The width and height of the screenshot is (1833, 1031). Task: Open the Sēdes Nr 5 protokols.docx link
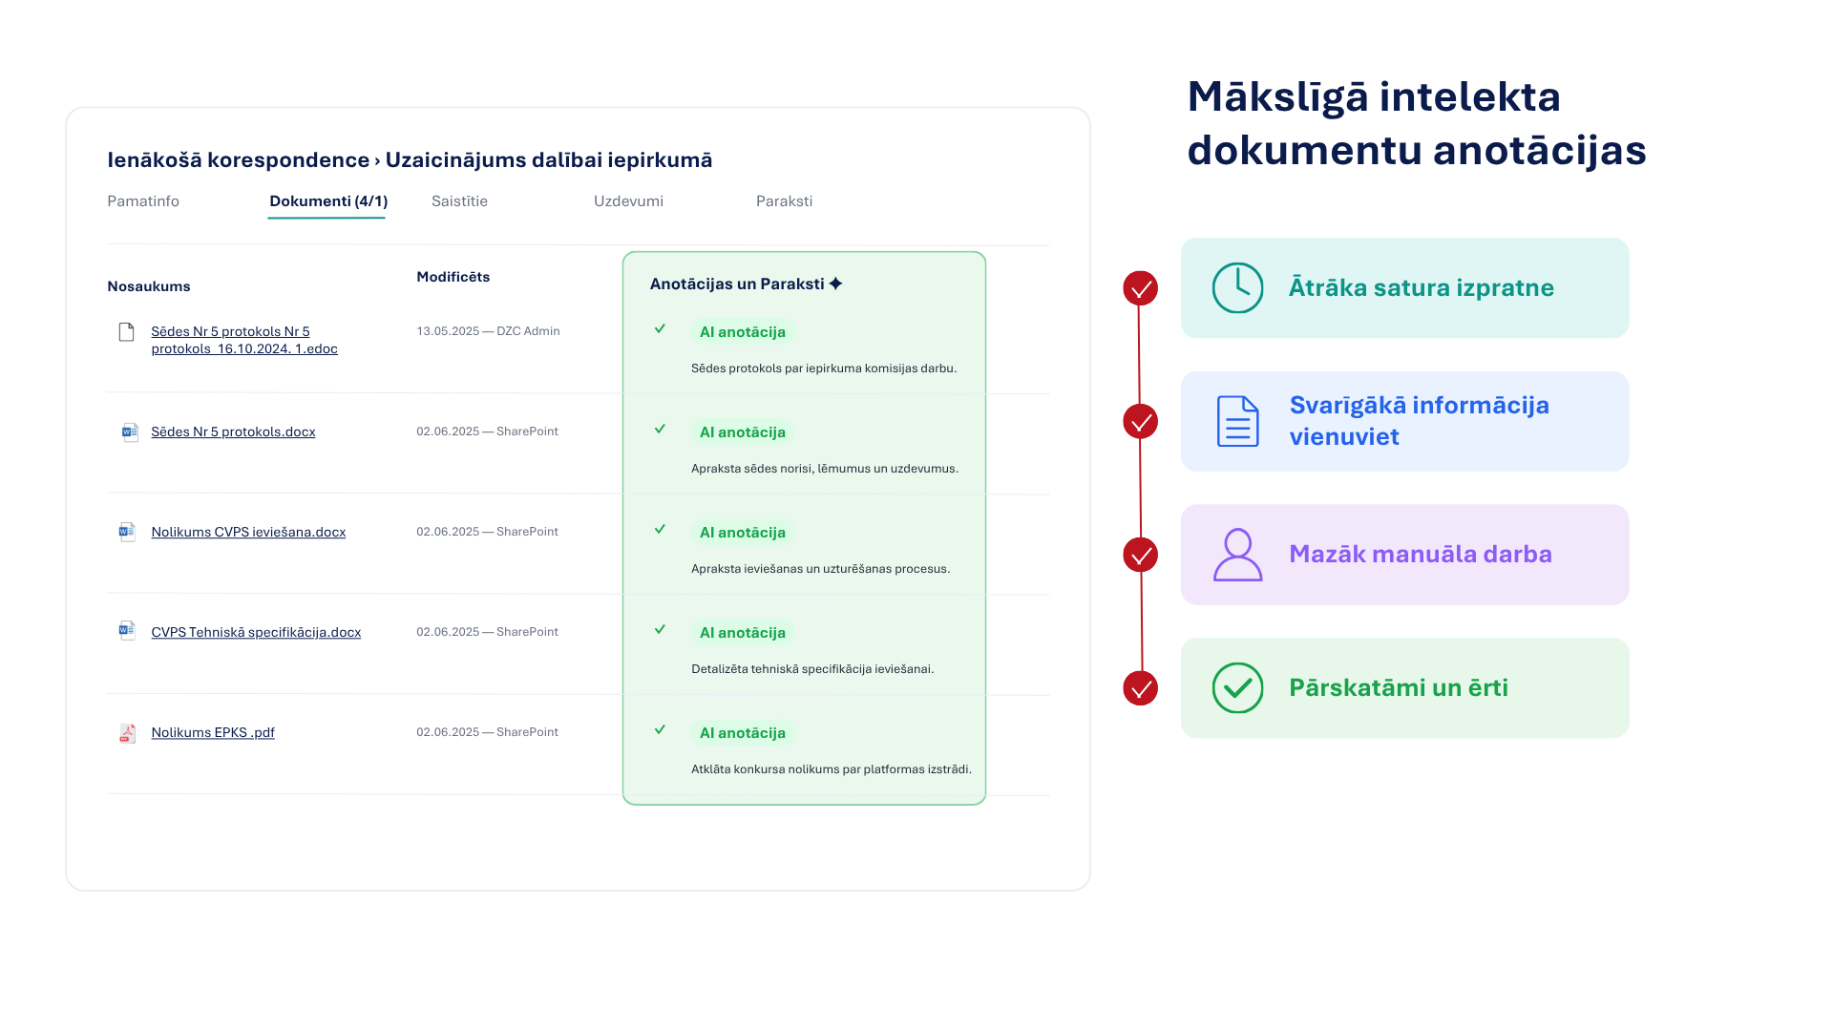pos(233,431)
